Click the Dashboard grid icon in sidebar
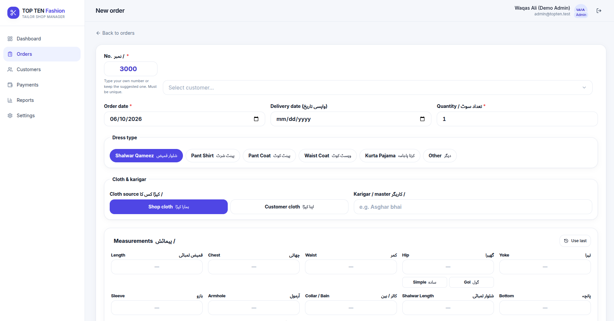 pos(10,39)
